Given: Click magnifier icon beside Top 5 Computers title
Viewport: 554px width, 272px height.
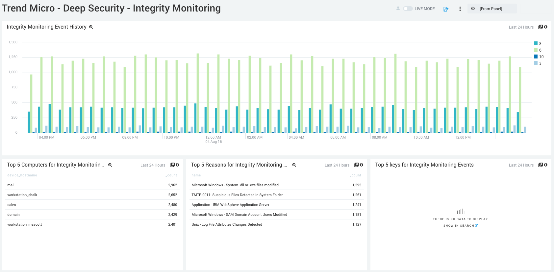Looking at the screenshot, I should [110, 165].
